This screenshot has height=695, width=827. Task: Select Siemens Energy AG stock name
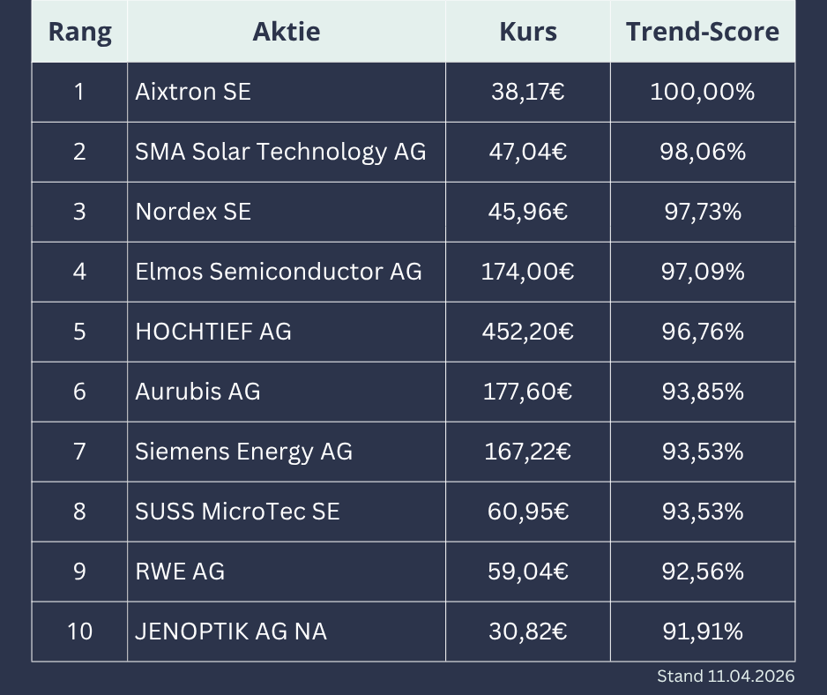coord(243,452)
